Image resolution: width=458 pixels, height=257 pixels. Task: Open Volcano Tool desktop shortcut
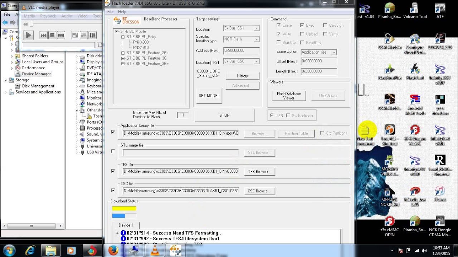[x=415, y=11]
